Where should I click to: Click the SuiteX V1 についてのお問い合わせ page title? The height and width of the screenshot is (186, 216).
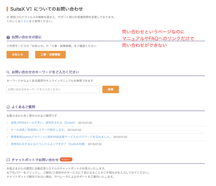46,9
